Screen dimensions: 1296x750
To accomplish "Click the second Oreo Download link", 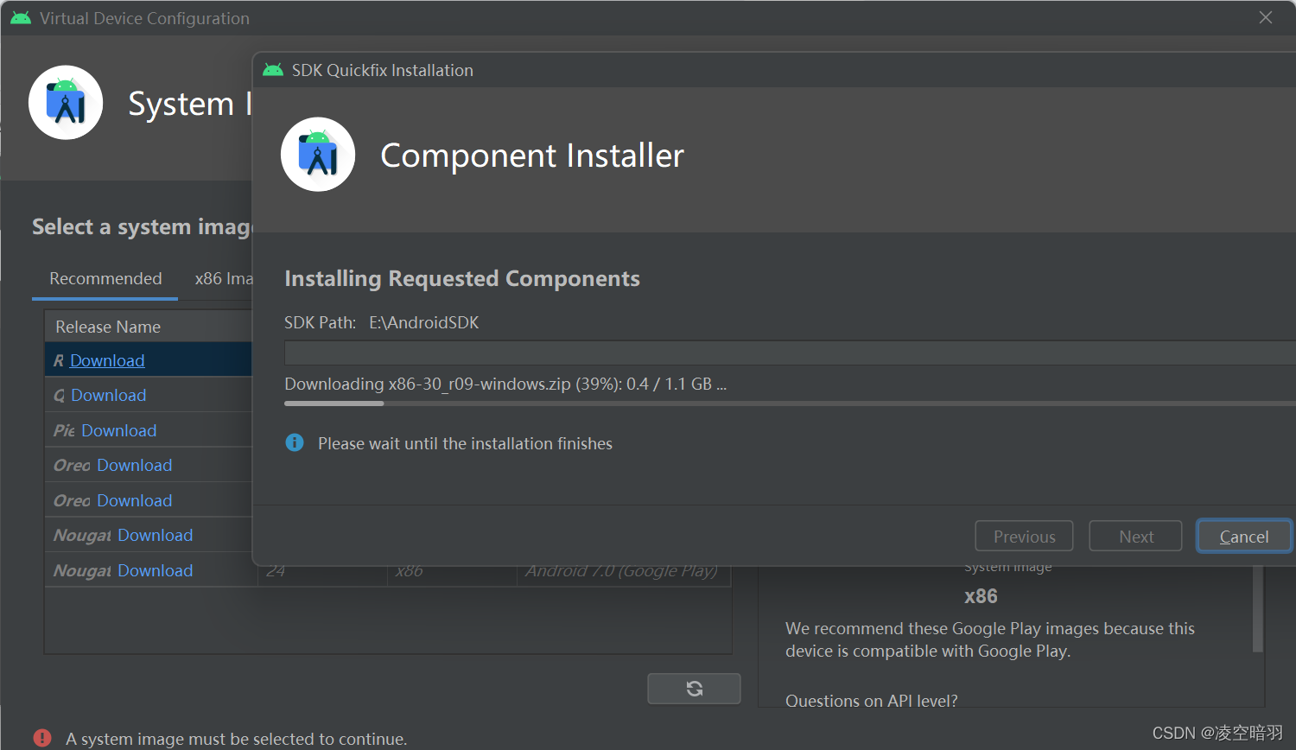I will click(135, 500).
